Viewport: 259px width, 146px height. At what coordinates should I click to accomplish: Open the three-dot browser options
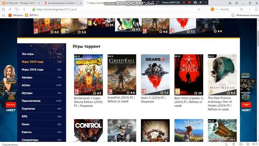click(250, 9)
